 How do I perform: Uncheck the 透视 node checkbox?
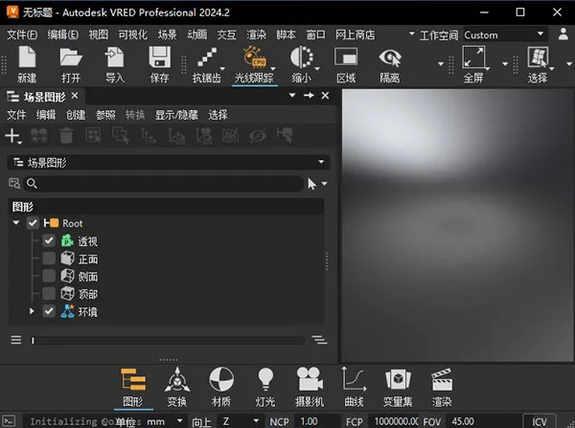pos(49,241)
